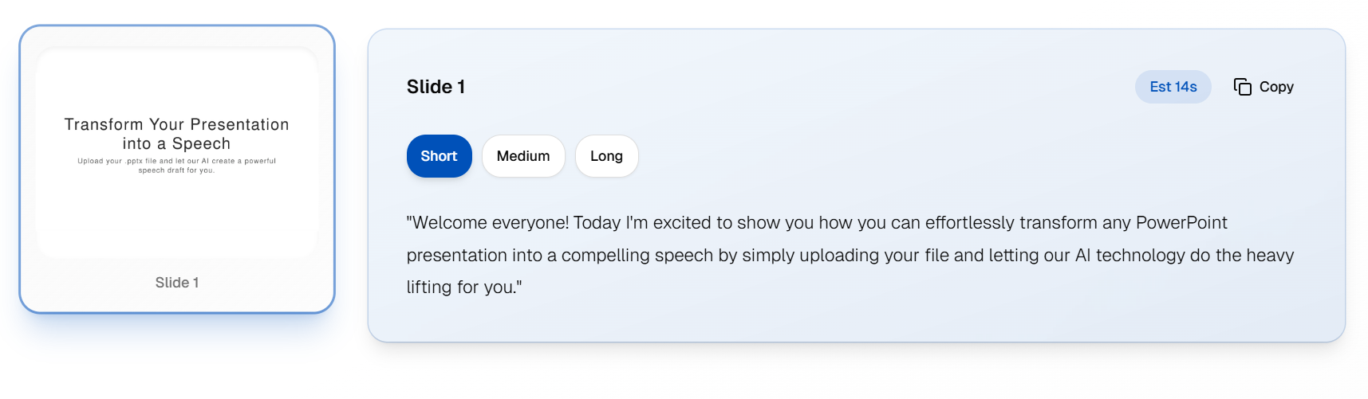The height and width of the screenshot is (399, 1368).
Task: Click the word 'PowerPoint' in the speech
Action: [x=1181, y=223]
